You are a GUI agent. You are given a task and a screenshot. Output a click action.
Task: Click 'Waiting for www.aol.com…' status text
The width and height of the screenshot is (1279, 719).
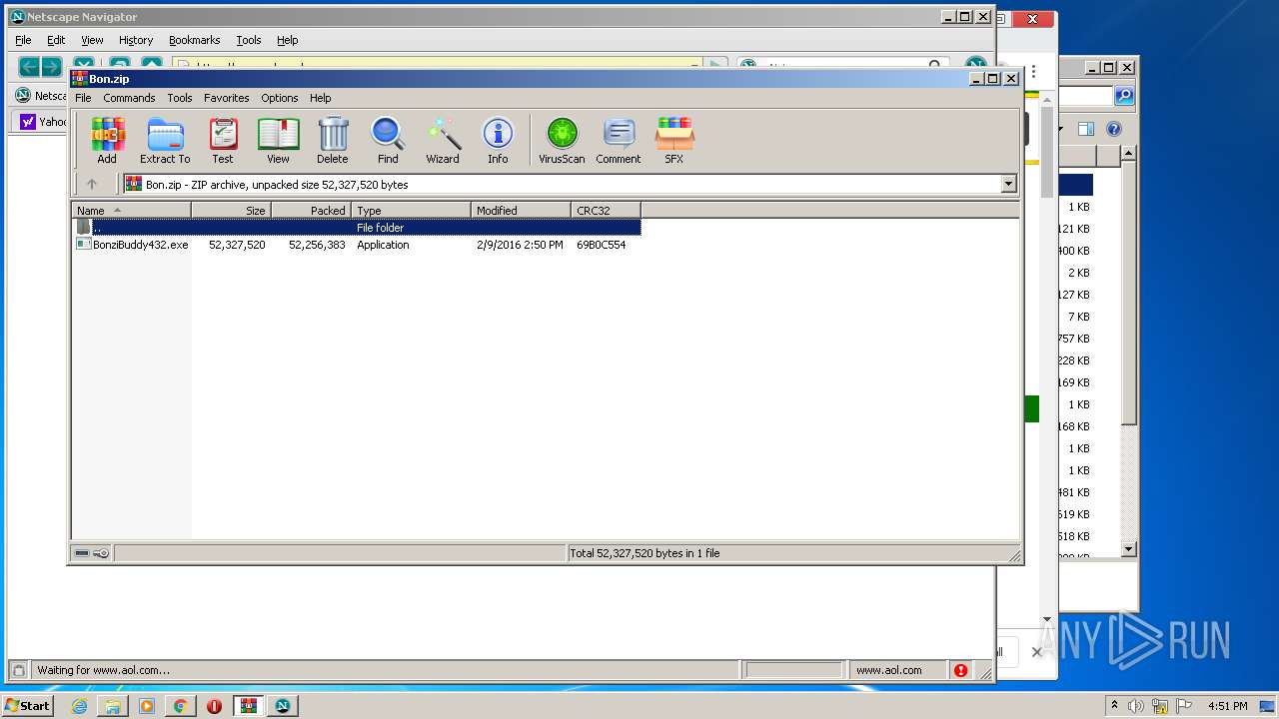[104, 670]
